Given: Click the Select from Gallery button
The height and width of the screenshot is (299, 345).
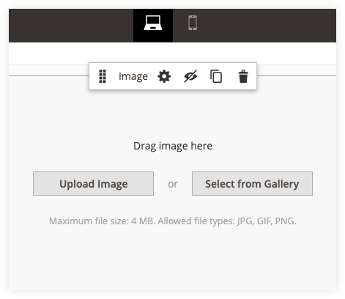Looking at the screenshot, I should (x=252, y=184).
